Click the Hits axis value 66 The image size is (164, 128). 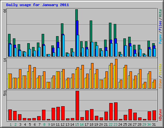tap(5, 11)
